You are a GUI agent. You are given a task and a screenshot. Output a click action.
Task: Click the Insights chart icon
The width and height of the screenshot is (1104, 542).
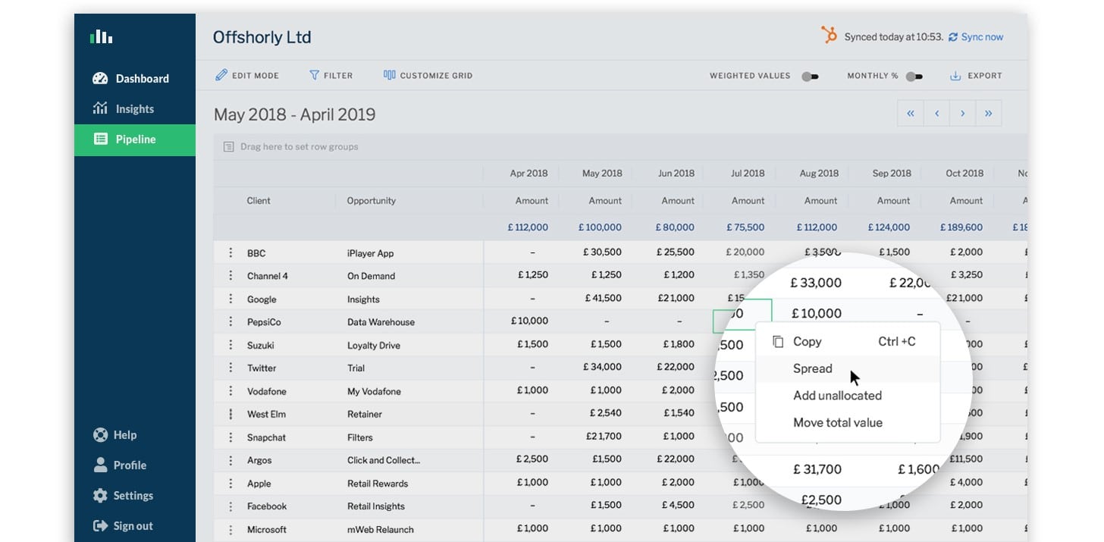[100, 108]
